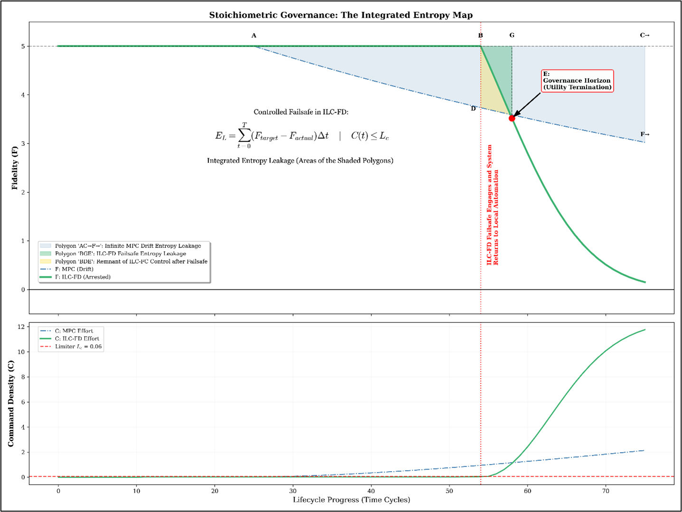
Task: Click tick label '5' on the Fidelity axis
Action: 23,47
